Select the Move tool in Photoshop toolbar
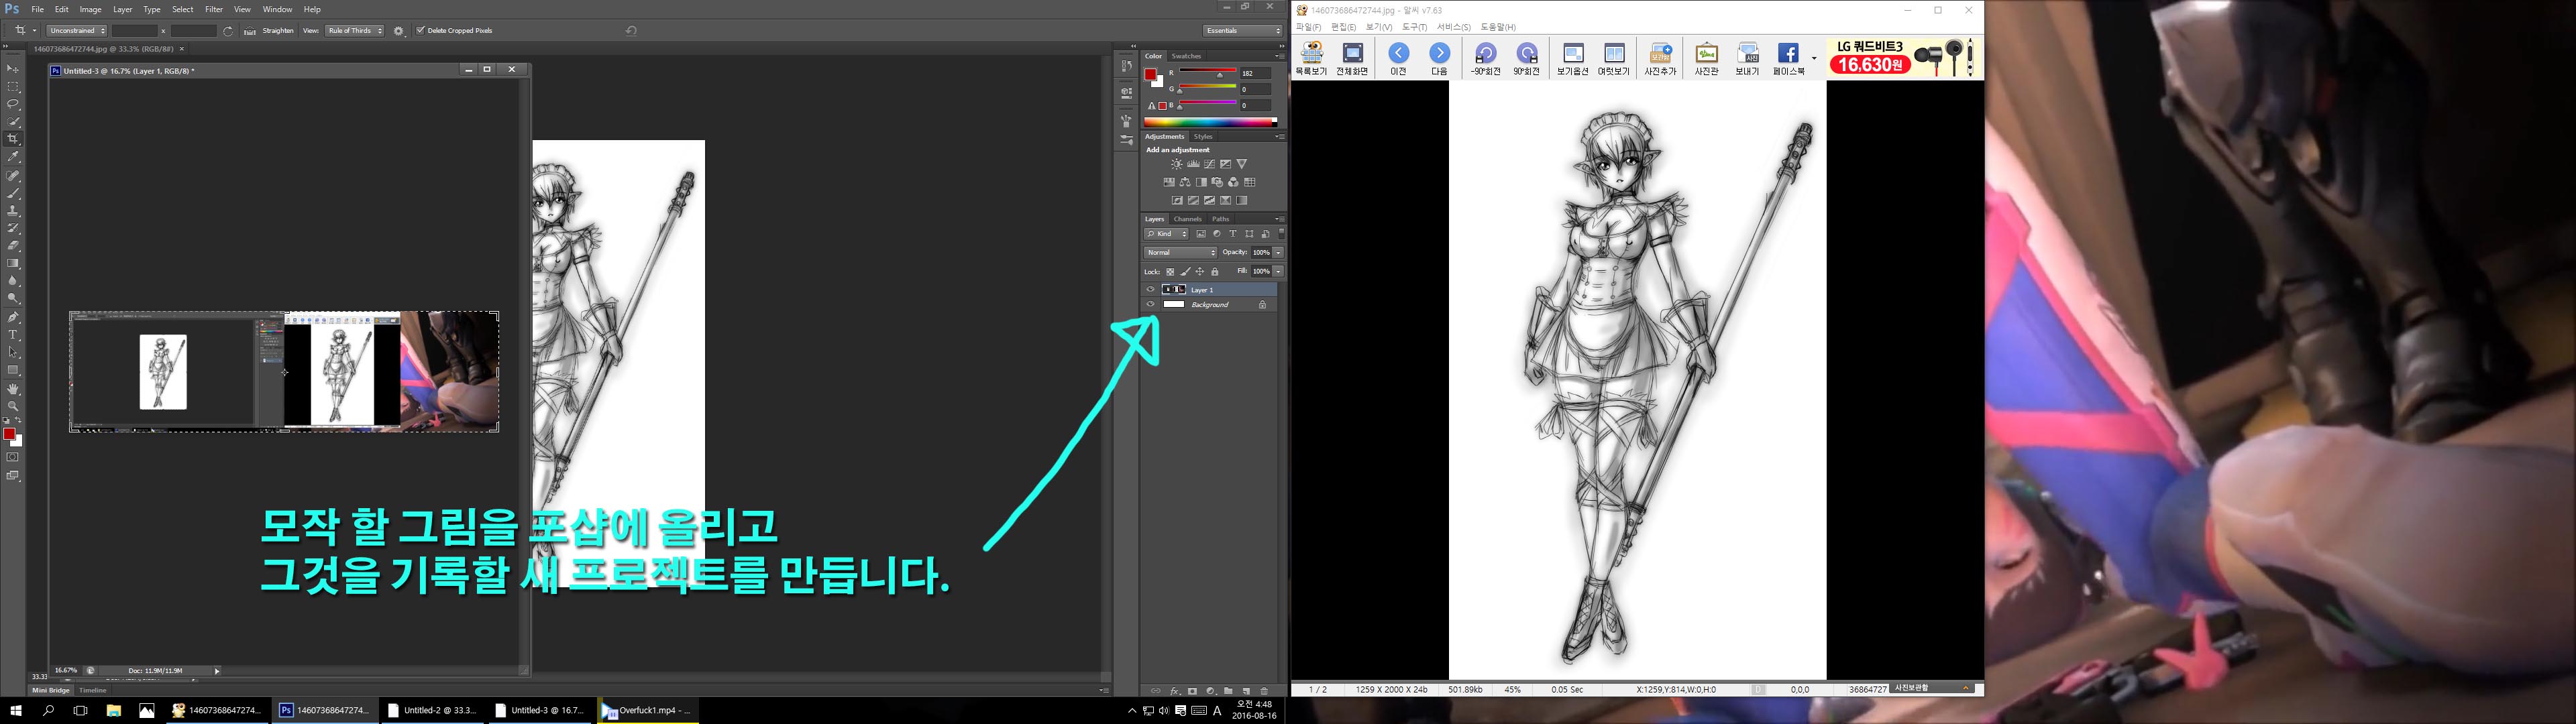Screen dimensions: 2576x724 click(x=13, y=68)
